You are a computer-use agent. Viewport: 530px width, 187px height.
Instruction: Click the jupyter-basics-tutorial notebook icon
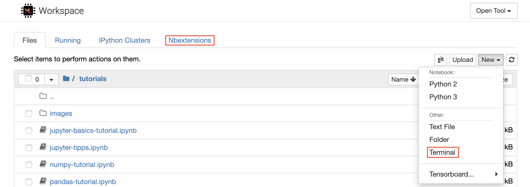click(x=43, y=130)
